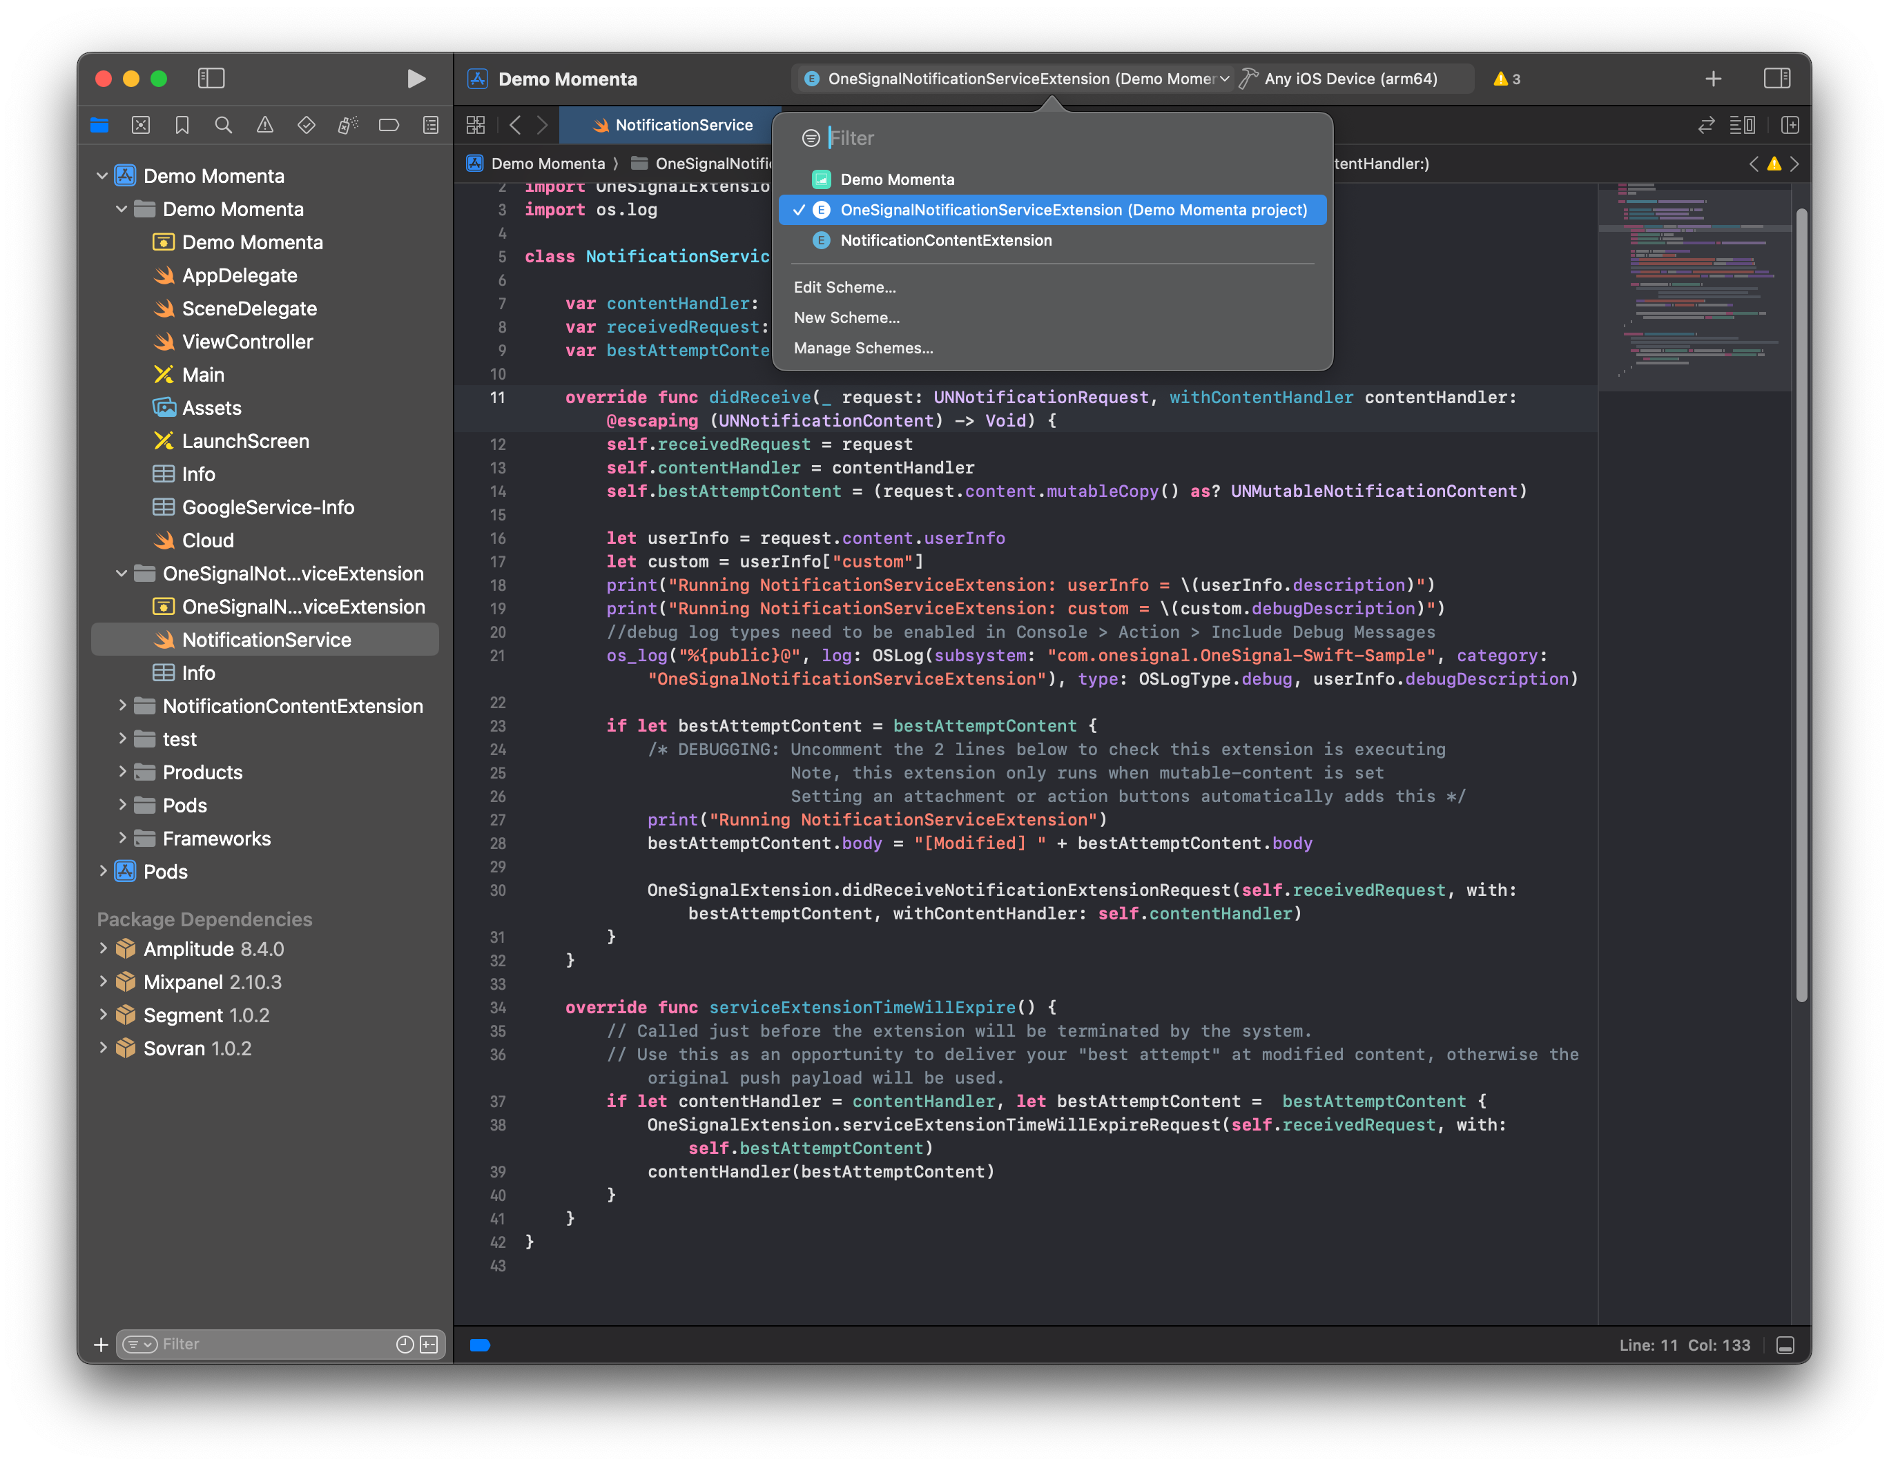Open the Source Control navigator

coord(141,126)
